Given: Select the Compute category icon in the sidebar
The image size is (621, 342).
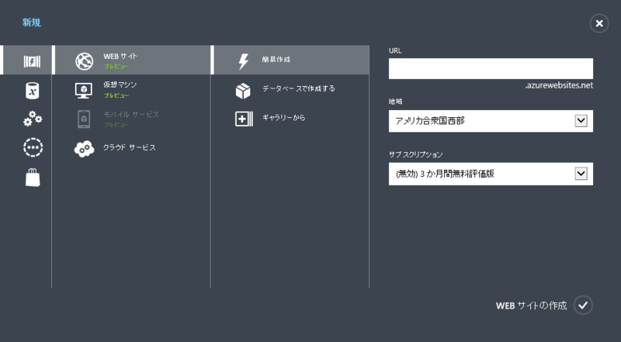Looking at the screenshot, I should point(32,61).
